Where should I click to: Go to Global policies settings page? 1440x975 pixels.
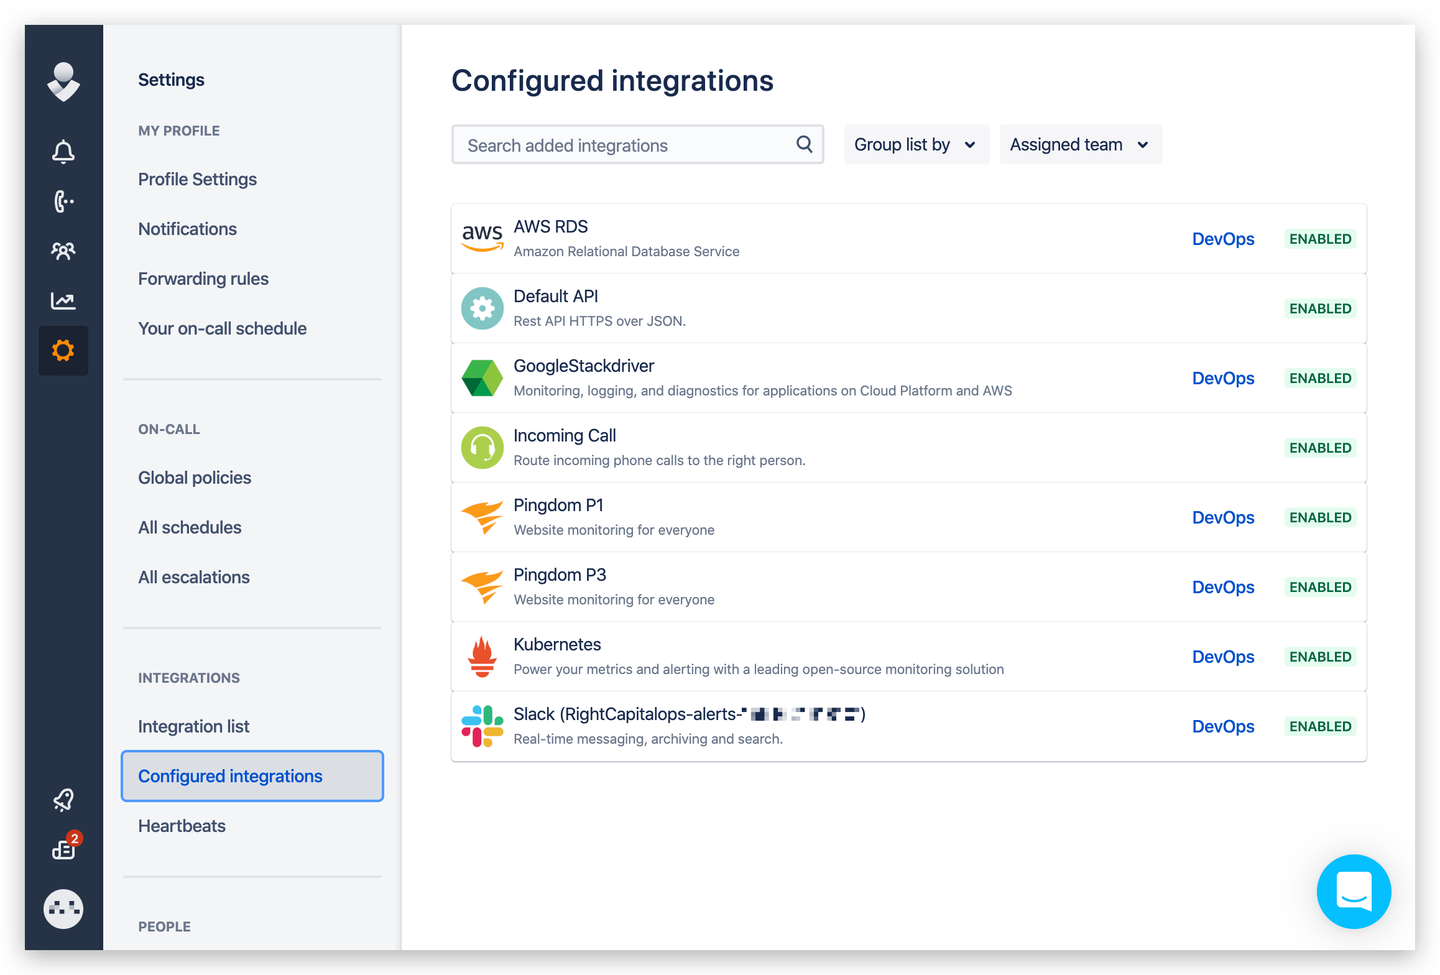click(195, 478)
